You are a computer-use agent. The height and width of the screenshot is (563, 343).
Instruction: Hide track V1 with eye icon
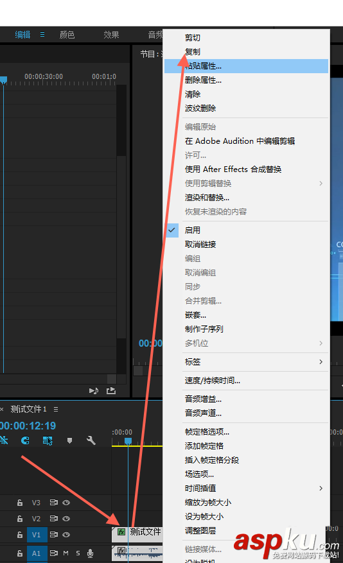(66, 535)
